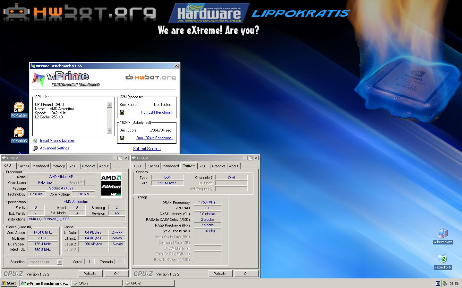The image size is (462, 288).
Task: Select CPU tab in right CPU-Z window
Action: [138, 166]
